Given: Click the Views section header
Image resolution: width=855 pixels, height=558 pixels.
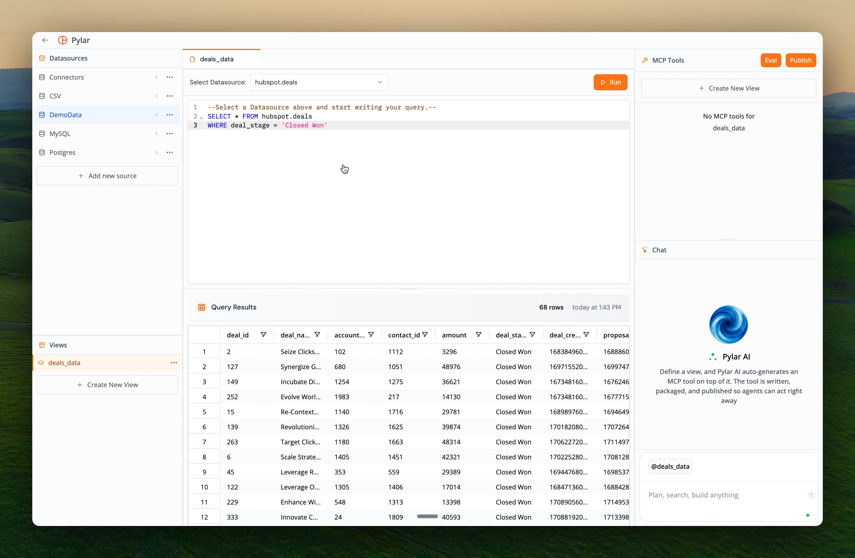Looking at the screenshot, I should pyautogui.click(x=58, y=345).
